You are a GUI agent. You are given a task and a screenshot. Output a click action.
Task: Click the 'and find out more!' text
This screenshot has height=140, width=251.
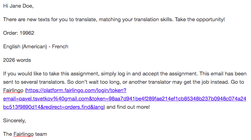tap(128, 107)
